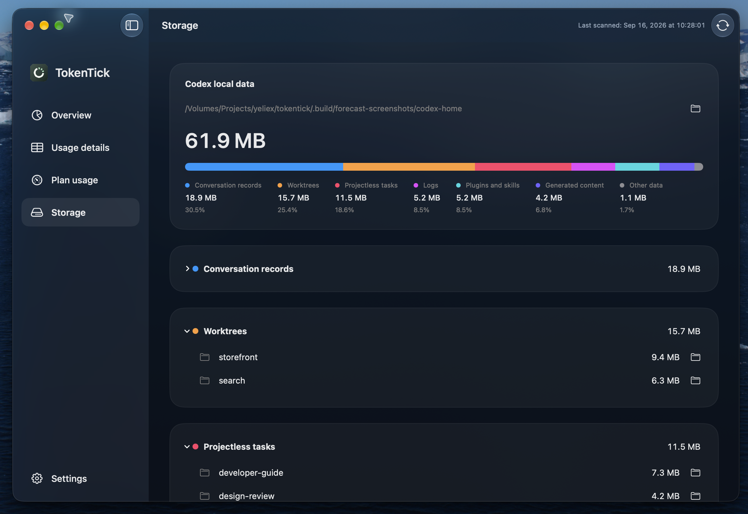Collapse the Worktrees section
Image resolution: width=748 pixels, height=514 pixels.
(x=187, y=331)
